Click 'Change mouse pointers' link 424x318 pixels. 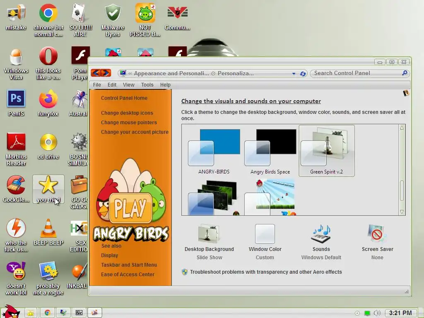(x=129, y=122)
